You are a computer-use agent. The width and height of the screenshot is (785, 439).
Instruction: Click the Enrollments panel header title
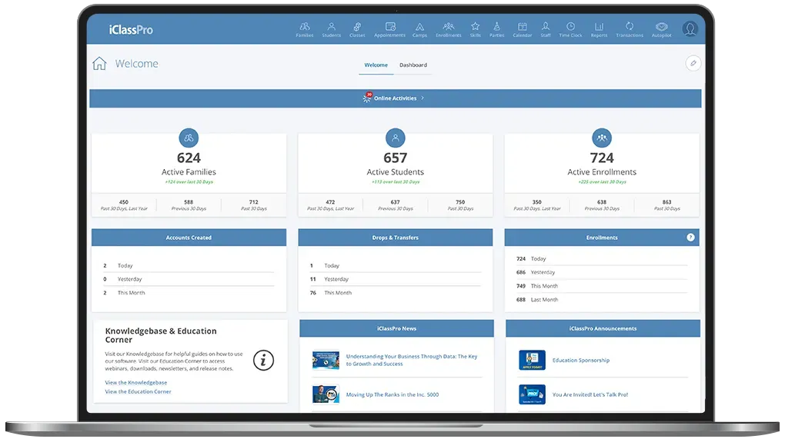pos(602,238)
